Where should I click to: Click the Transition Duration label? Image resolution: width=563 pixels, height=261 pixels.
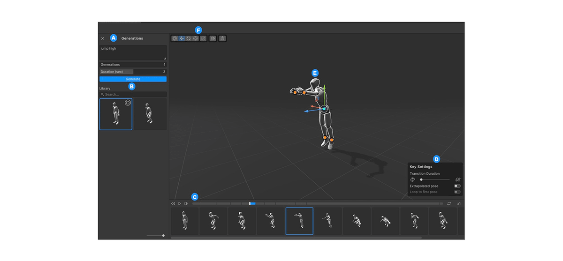425,173
